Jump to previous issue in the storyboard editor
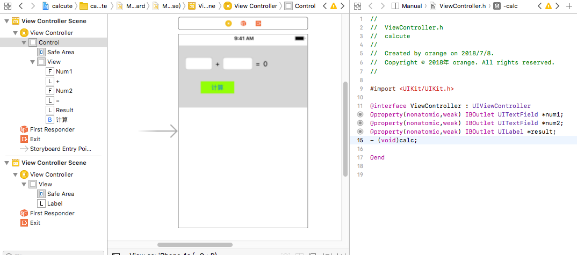The height and width of the screenshot is (255, 577). (x=324, y=6)
